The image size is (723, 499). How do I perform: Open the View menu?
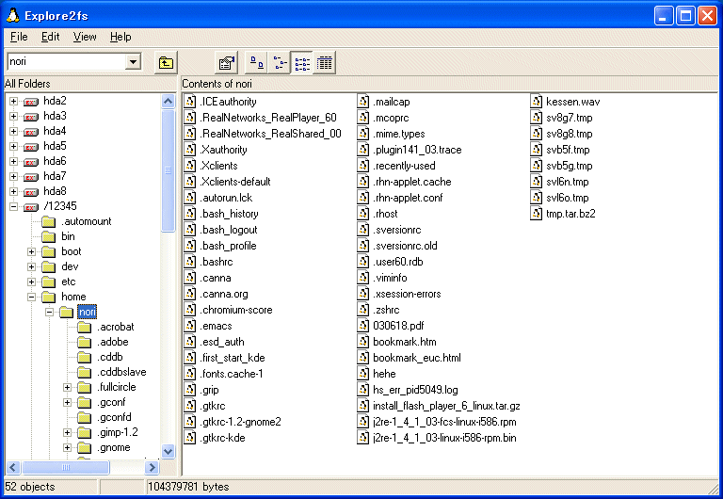pos(85,37)
